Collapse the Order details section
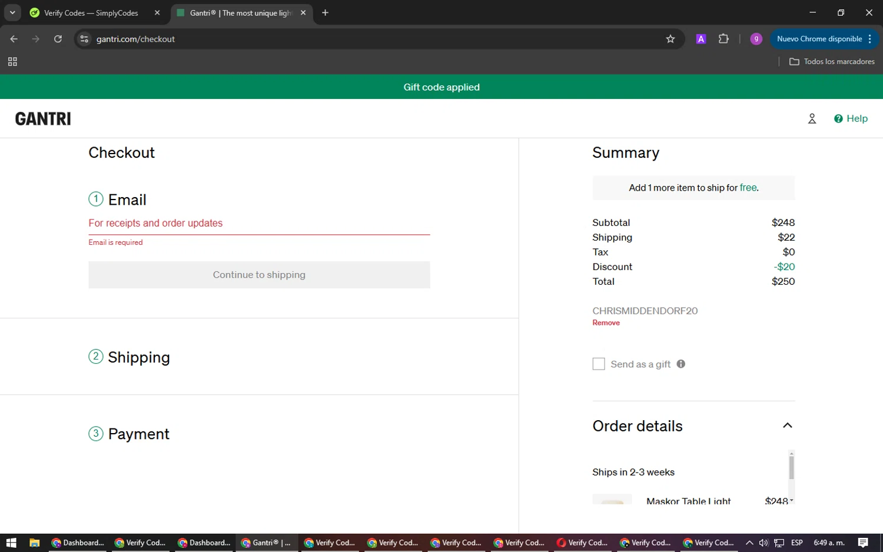Image resolution: width=883 pixels, height=552 pixels. point(787,425)
